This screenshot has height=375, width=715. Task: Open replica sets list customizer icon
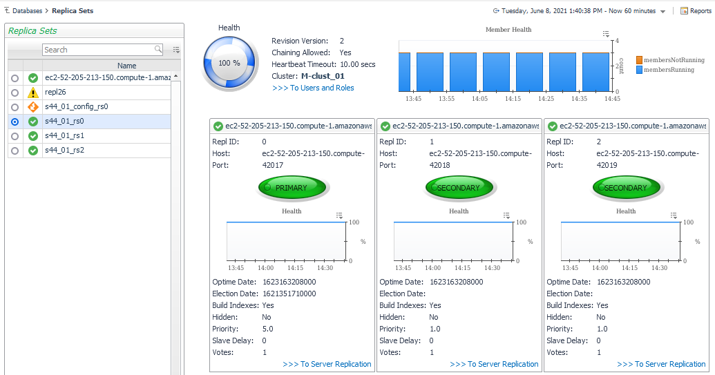[x=176, y=50]
